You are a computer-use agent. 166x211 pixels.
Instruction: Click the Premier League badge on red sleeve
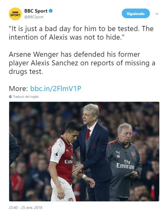[56, 154]
